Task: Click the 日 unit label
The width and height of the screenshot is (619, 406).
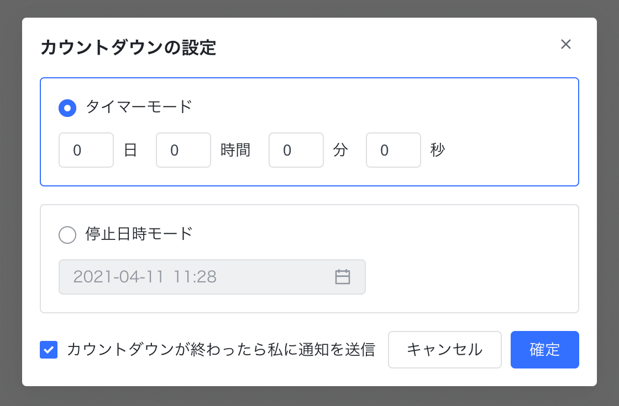Action: (130, 150)
